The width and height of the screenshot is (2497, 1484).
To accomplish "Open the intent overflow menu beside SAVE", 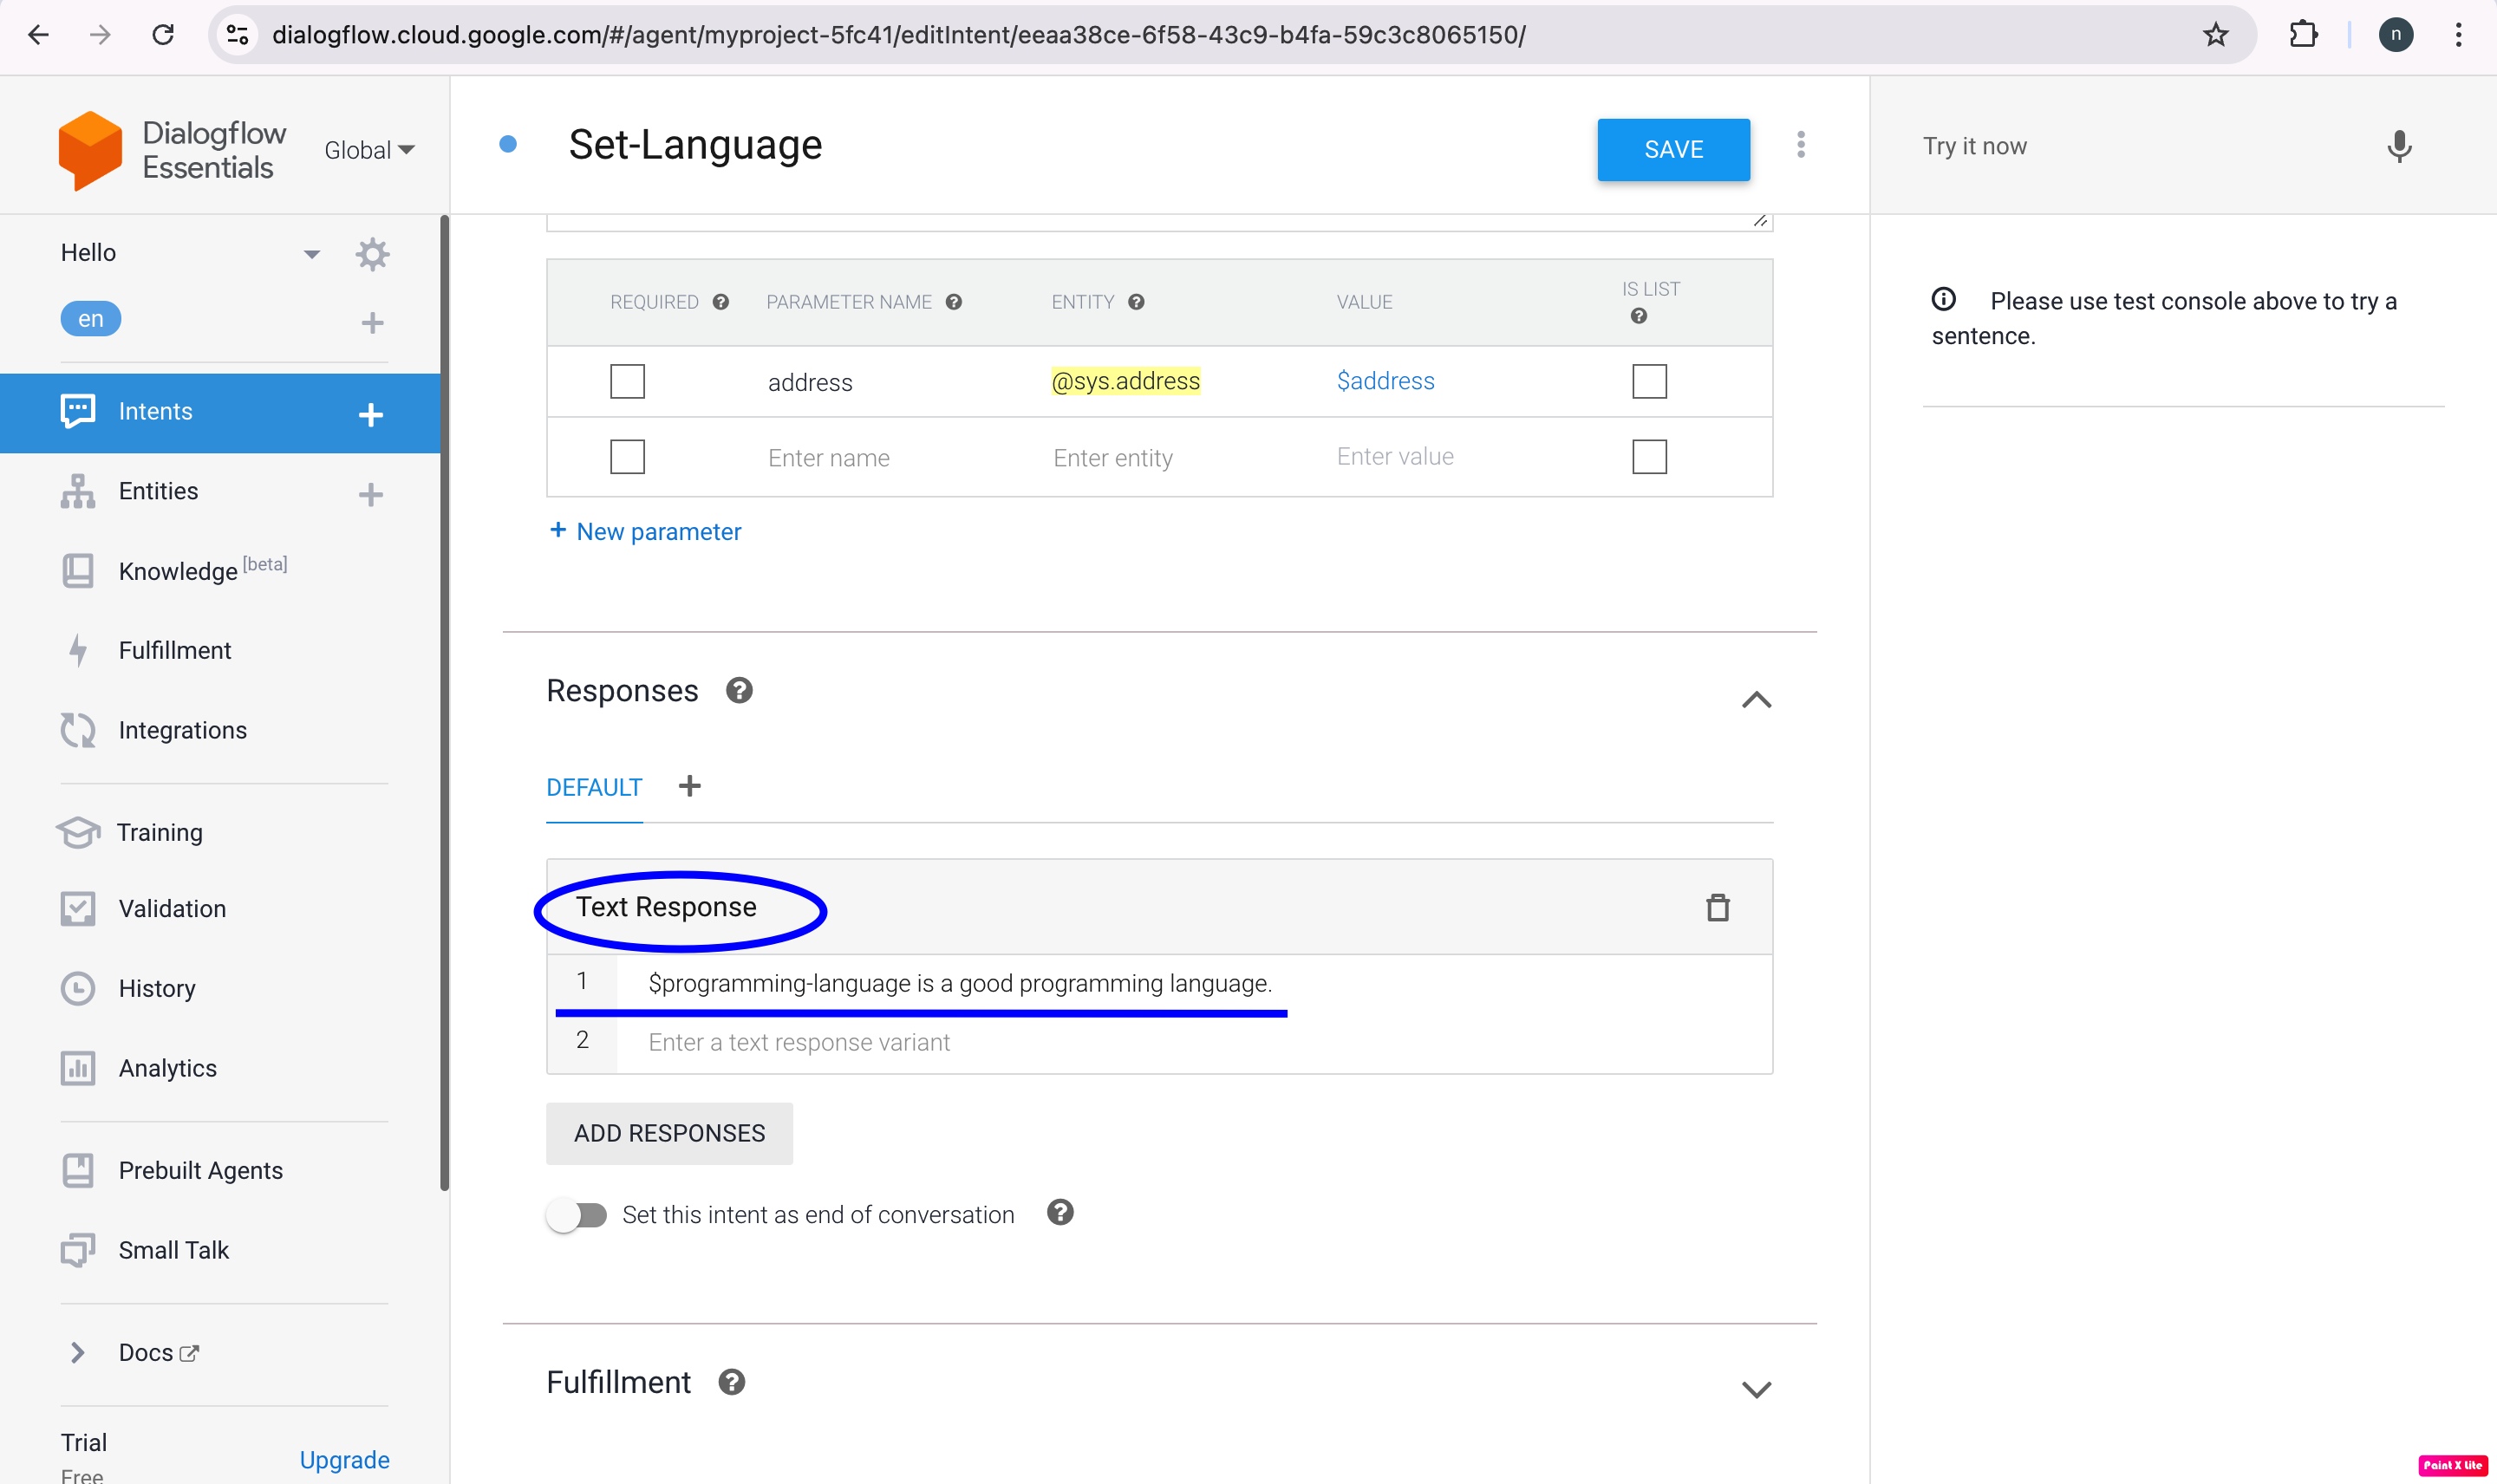I will click(1800, 146).
